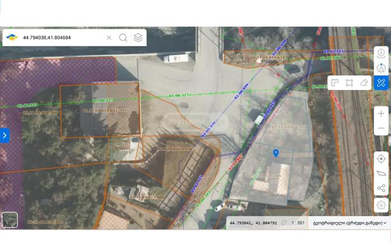This screenshot has width=391, height=244.
Task: Toggle the active measurement tools button
Action: (x=382, y=83)
